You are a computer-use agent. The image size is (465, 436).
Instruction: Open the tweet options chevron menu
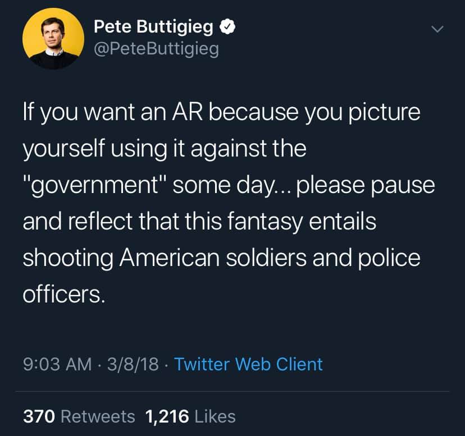[437, 29]
